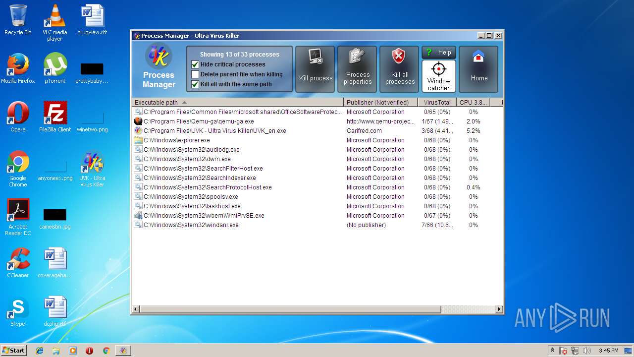The width and height of the screenshot is (634, 357).
Task: Open UVK - Ultra Virus Killer desktop shortcut
Action: pos(92,169)
